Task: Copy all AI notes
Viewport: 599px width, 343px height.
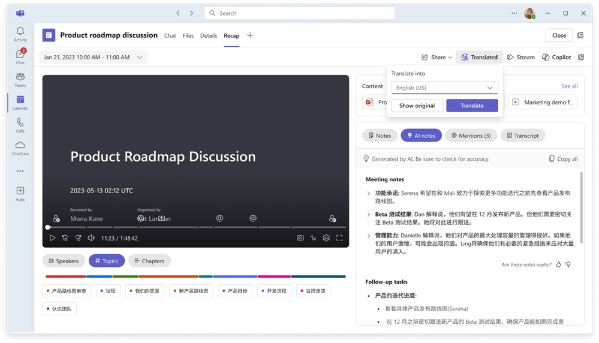Action: pyautogui.click(x=563, y=159)
